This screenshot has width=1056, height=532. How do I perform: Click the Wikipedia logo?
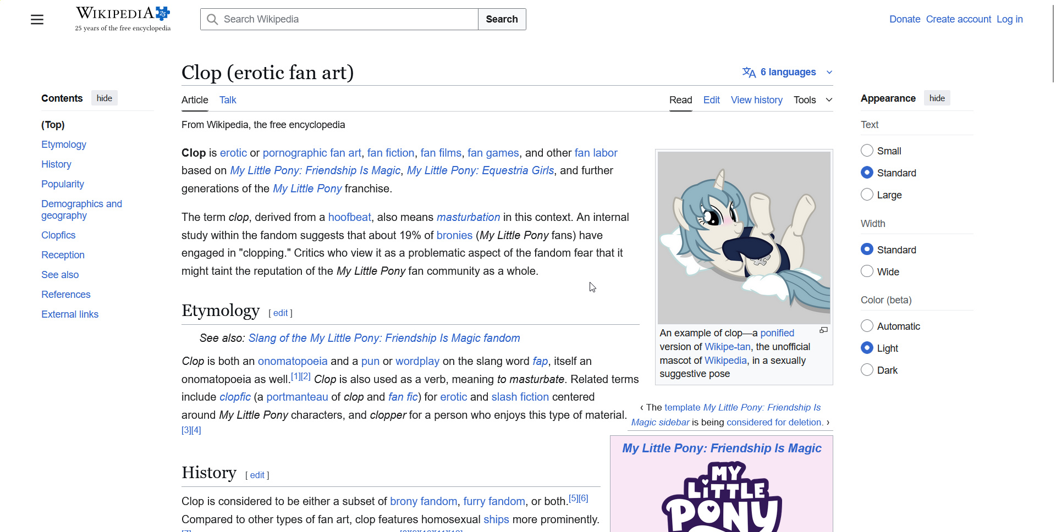click(x=123, y=19)
